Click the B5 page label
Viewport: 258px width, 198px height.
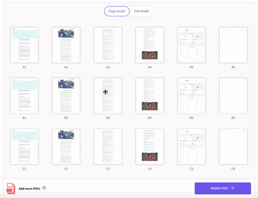(x=191, y=118)
